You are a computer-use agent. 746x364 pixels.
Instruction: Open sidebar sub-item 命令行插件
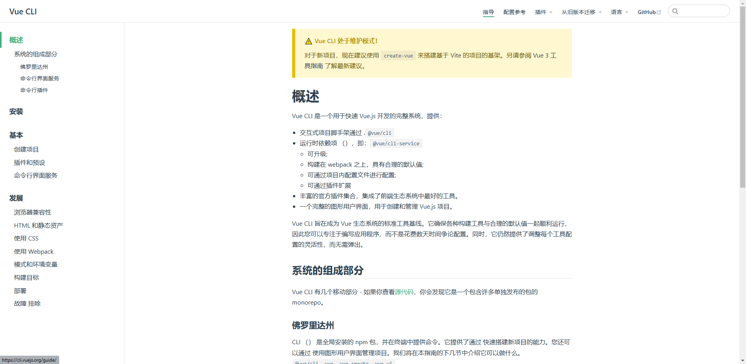[34, 90]
